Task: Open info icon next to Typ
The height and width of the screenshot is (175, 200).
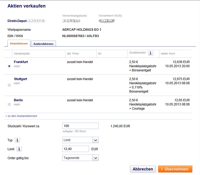Action: click(x=17, y=140)
